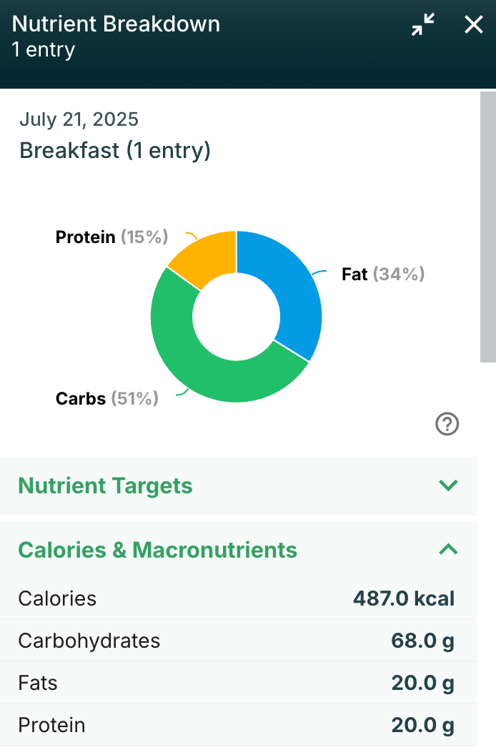
Task: Click the vertical scrollbar thumb
Action: (487, 226)
